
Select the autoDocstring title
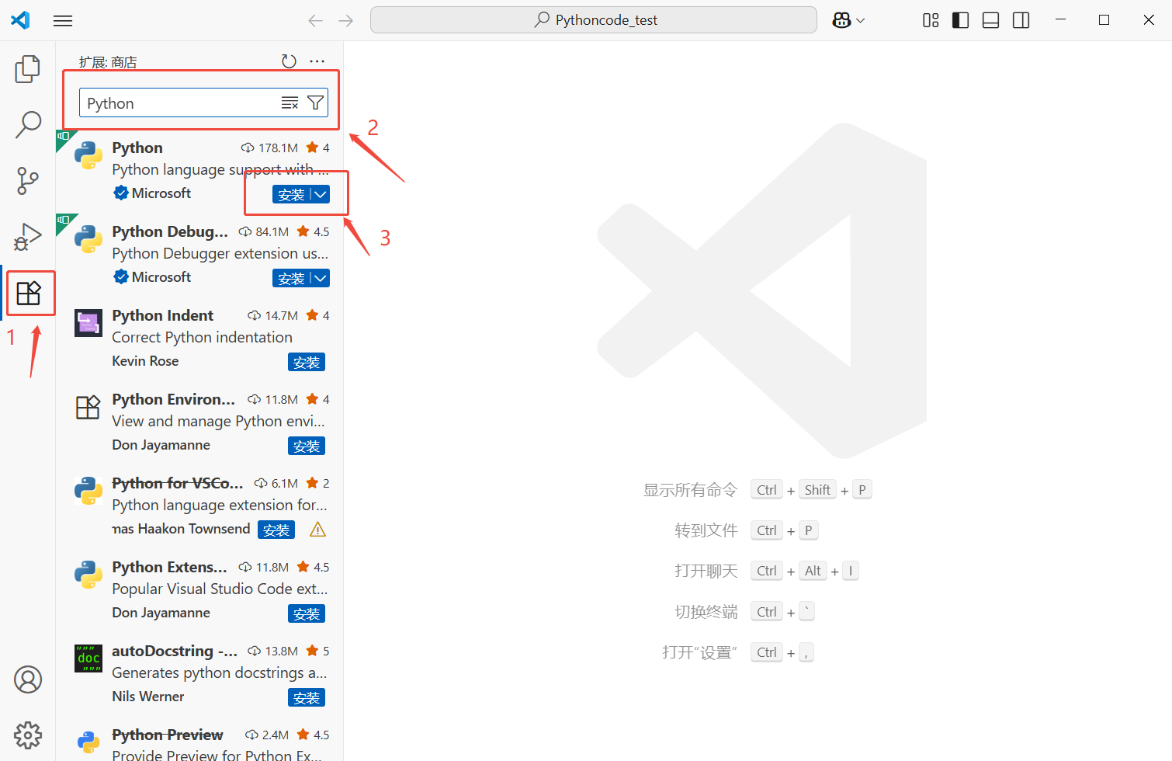coord(175,651)
